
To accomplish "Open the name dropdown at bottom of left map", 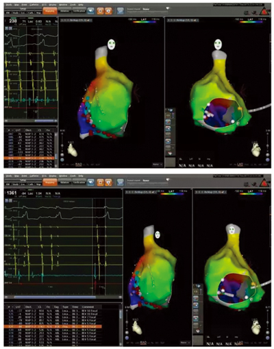I will tap(158, 165).
